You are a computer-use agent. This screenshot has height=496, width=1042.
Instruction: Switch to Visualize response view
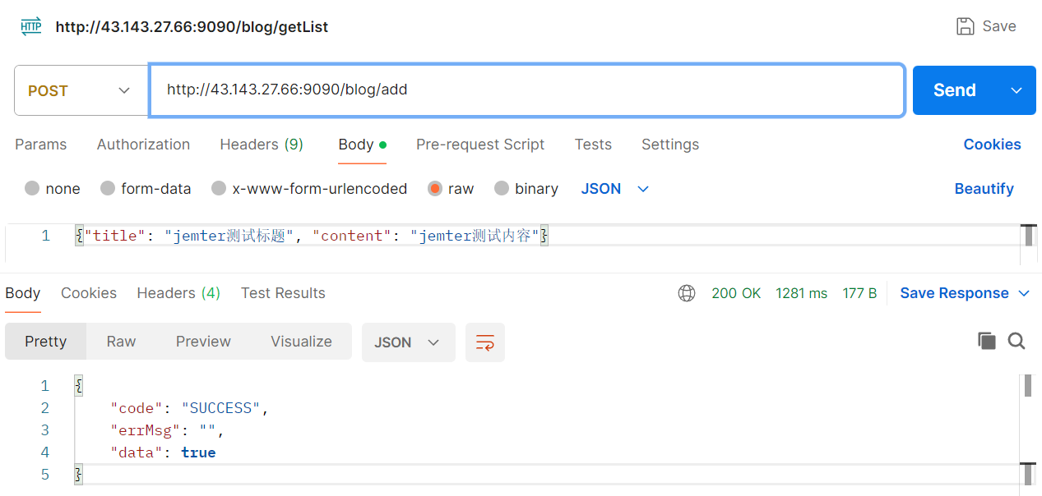[x=301, y=342]
